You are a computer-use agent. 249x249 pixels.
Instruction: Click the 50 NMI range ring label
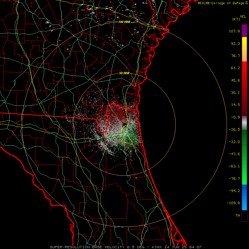click(124, 73)
